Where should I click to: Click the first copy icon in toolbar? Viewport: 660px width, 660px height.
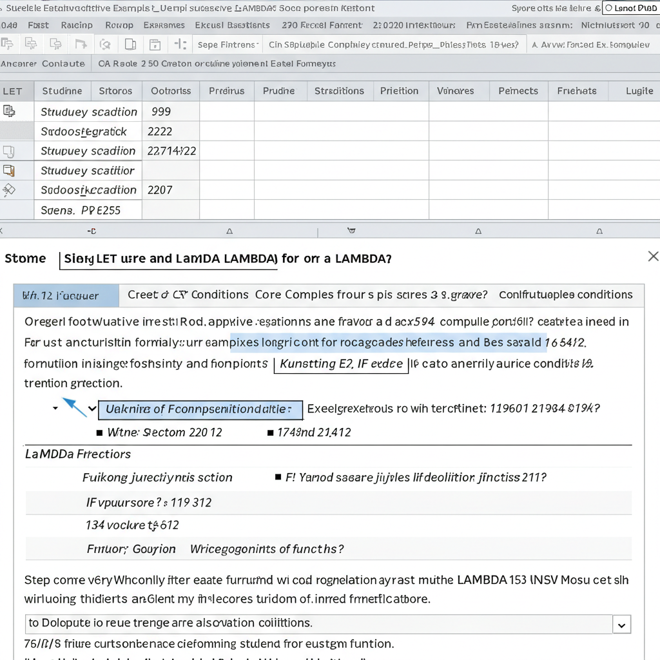(x=7, y=44)
